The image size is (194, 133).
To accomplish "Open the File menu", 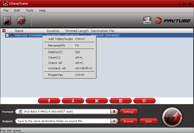I will click(6, 11).
